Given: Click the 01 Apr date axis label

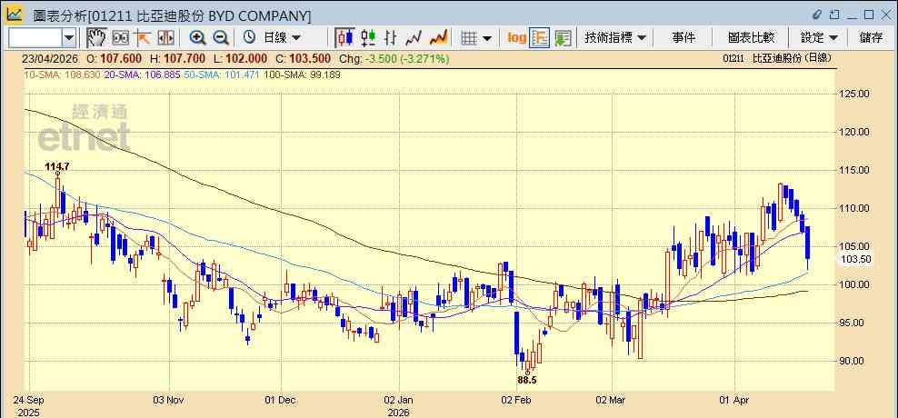Looking at the screenshot, I should pos(734,400).
